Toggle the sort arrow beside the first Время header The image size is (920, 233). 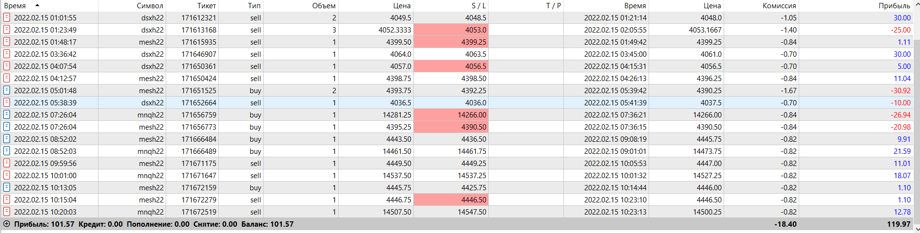38,5
